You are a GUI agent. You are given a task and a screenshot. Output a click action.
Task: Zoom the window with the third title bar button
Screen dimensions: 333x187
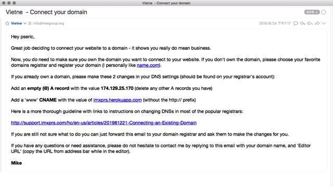tap(14, 3)
